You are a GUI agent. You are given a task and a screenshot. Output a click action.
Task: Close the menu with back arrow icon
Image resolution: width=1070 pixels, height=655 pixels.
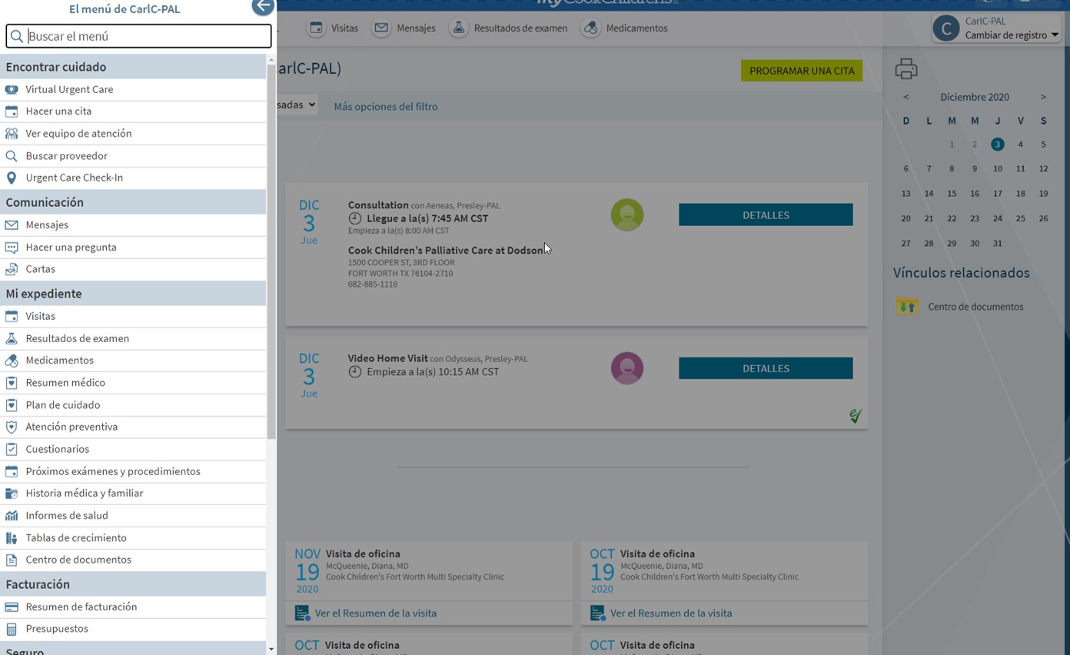263,7
